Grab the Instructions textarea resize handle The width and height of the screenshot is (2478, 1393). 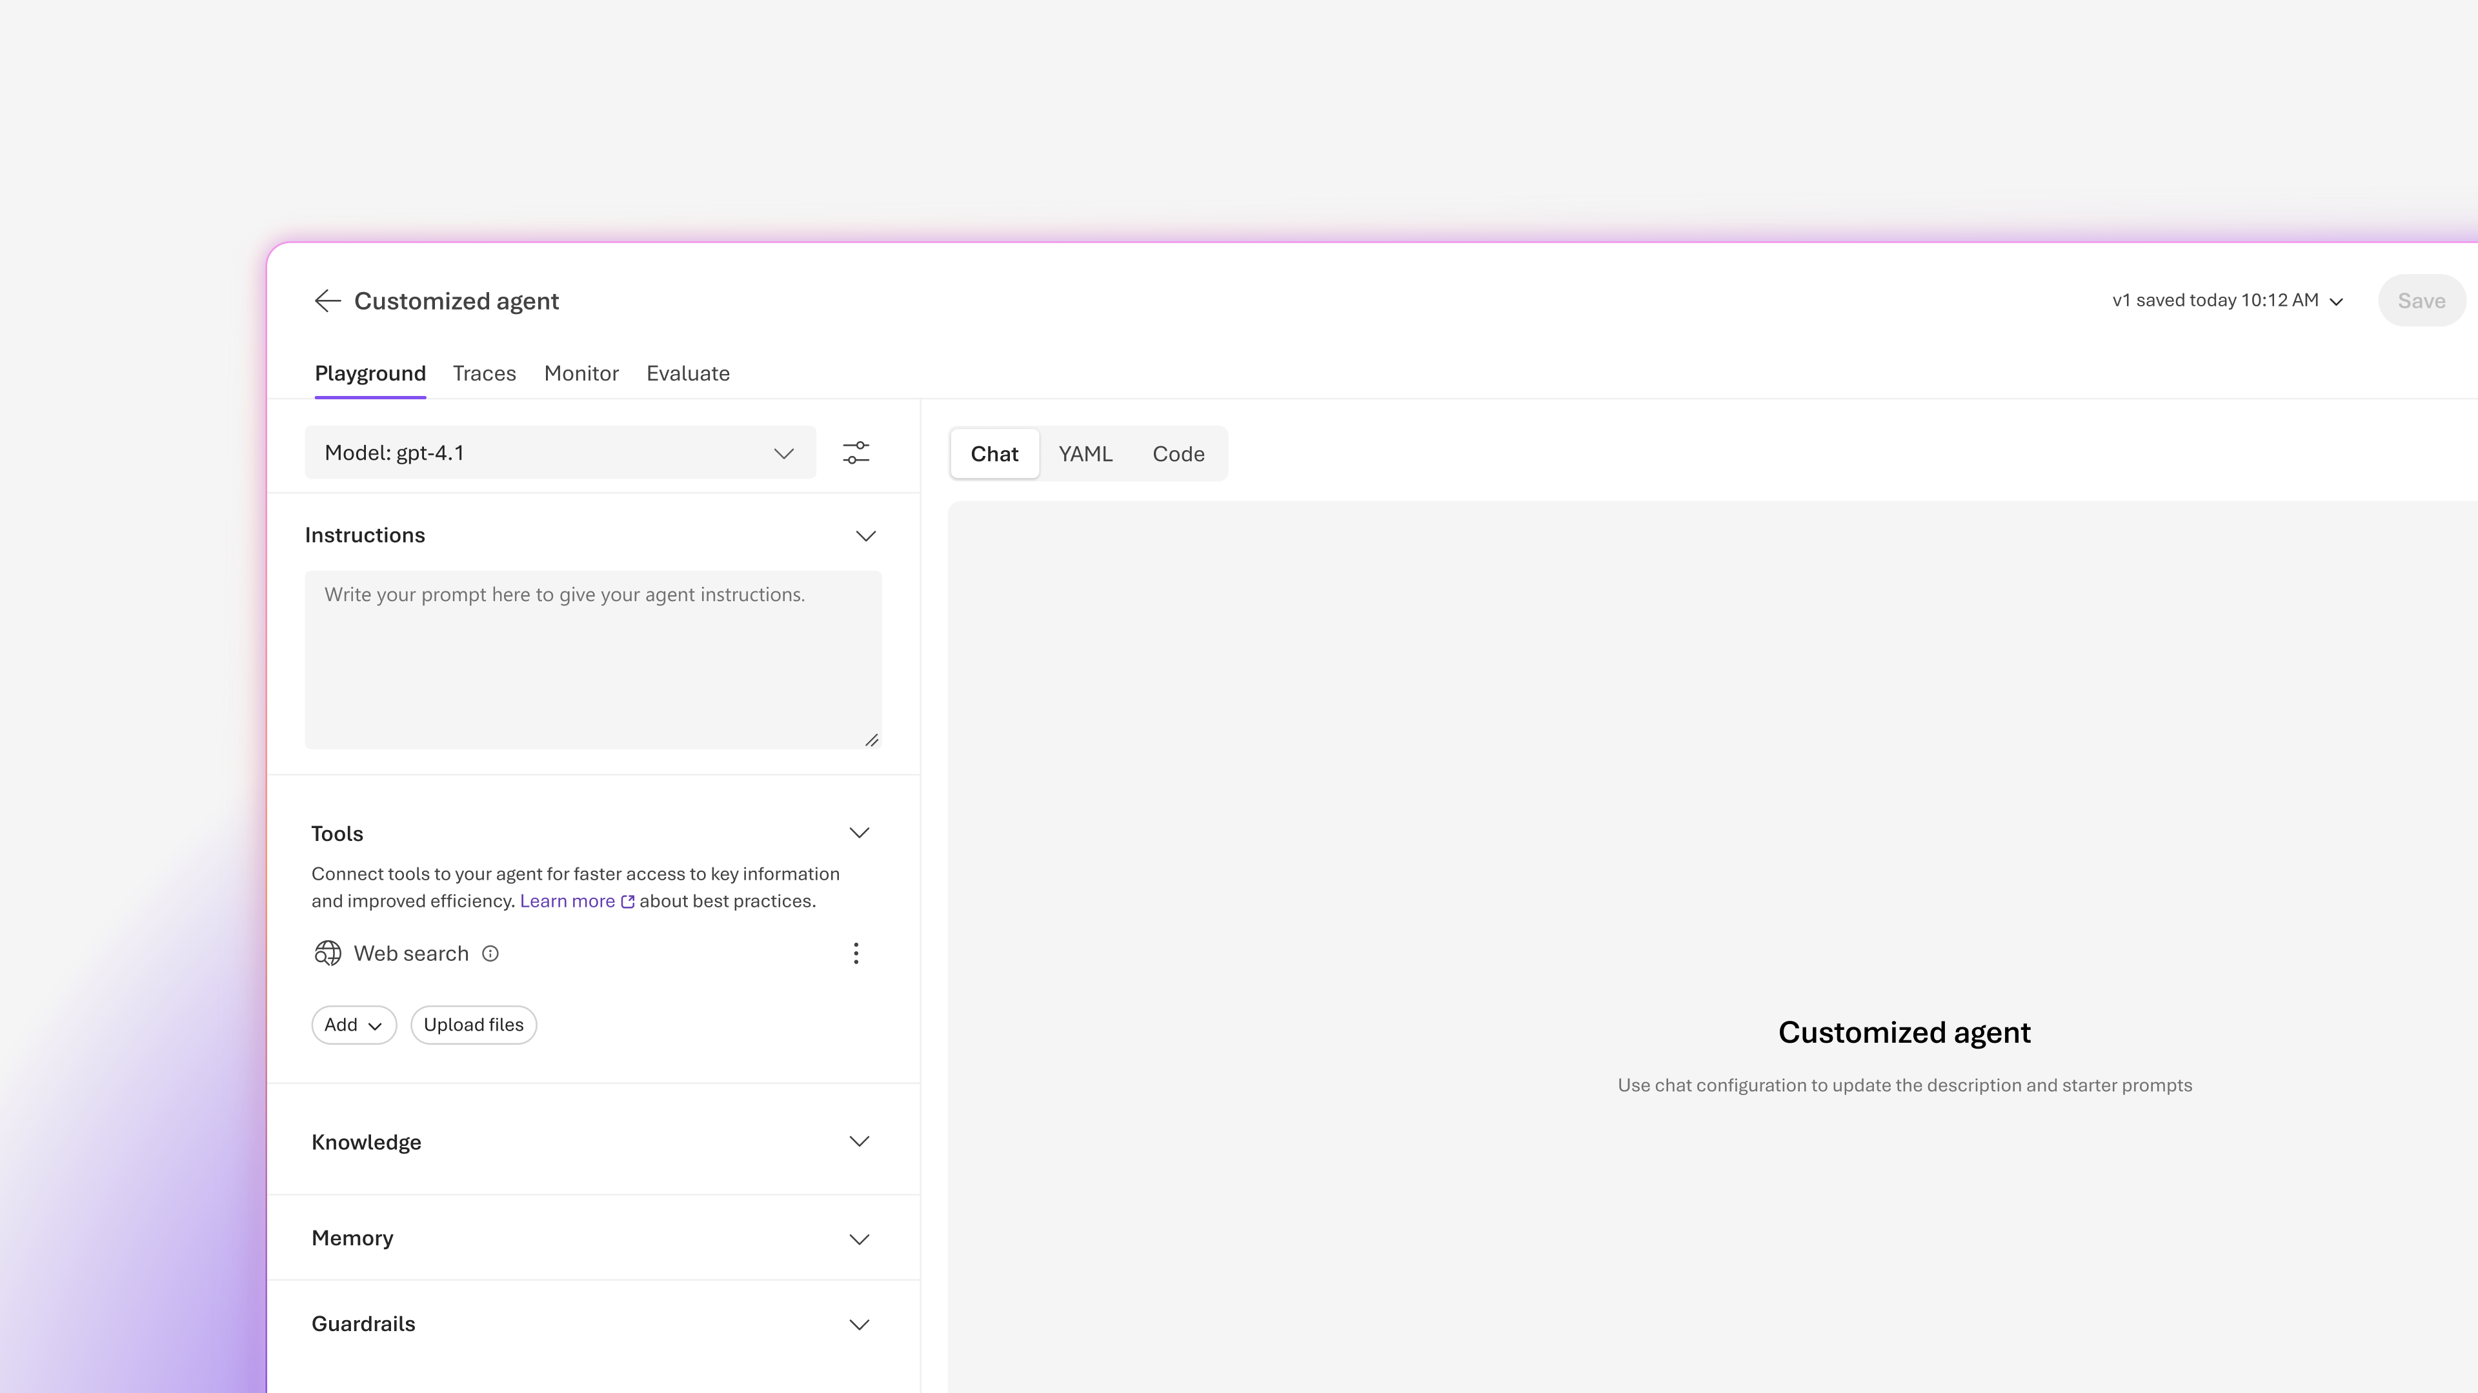tap(872, 739)
